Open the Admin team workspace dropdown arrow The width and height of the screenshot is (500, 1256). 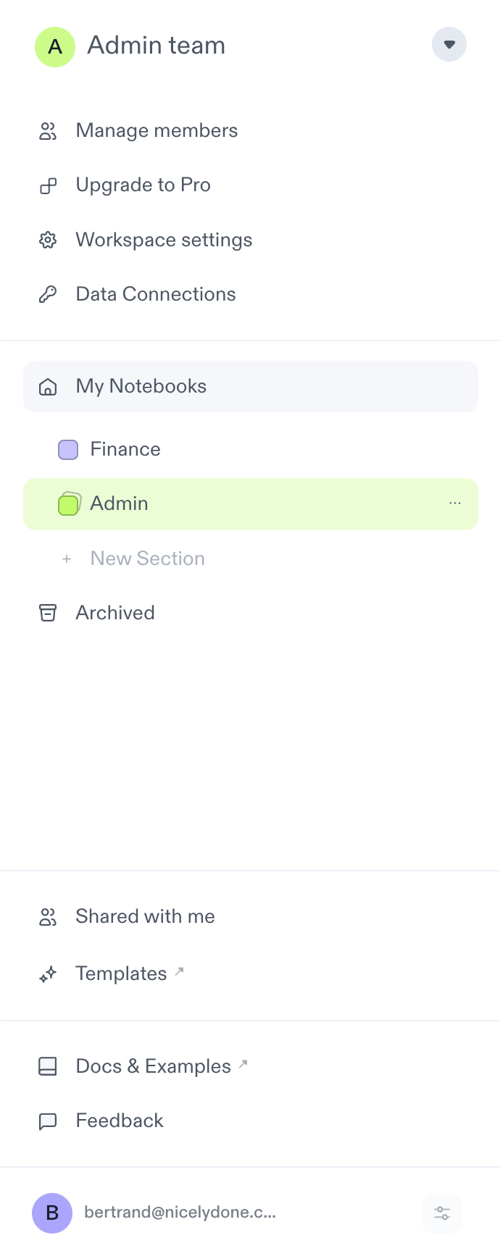click(449, 44)
